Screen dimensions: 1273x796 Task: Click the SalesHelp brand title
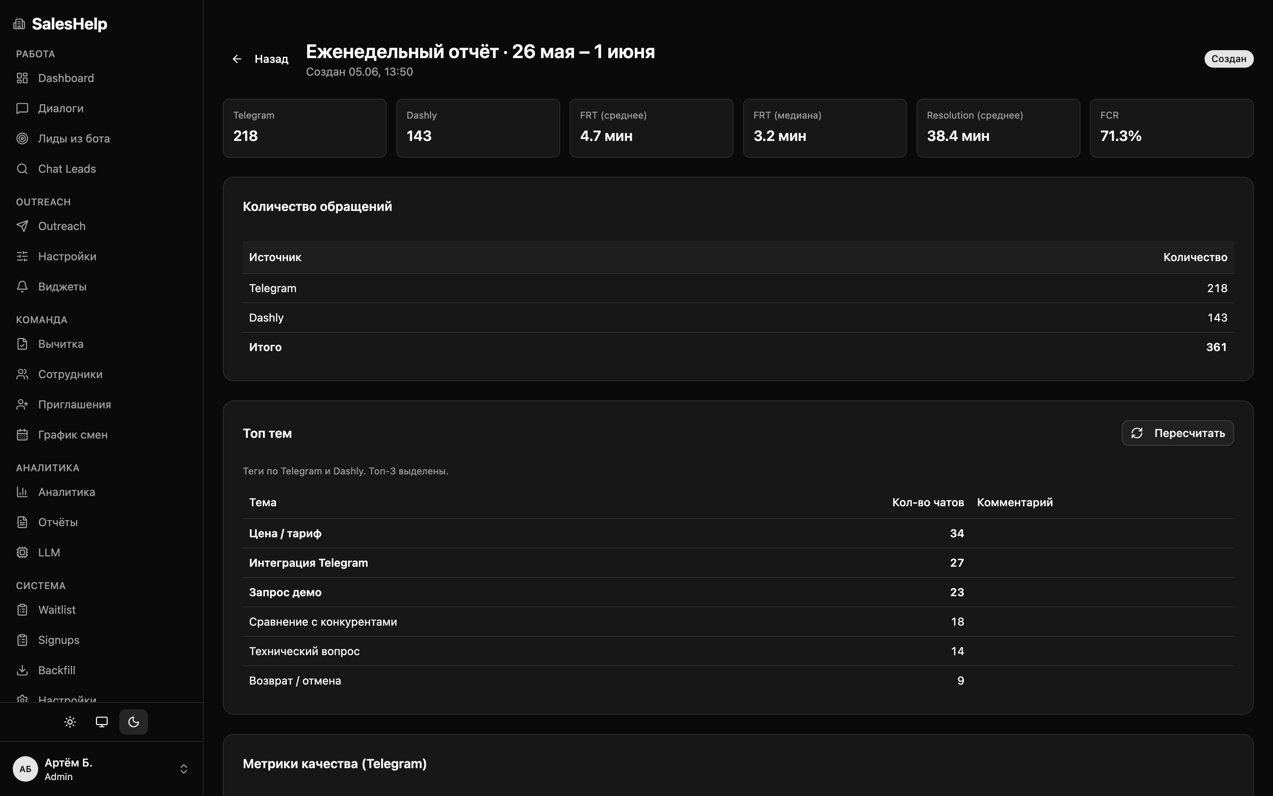[70, 24]
